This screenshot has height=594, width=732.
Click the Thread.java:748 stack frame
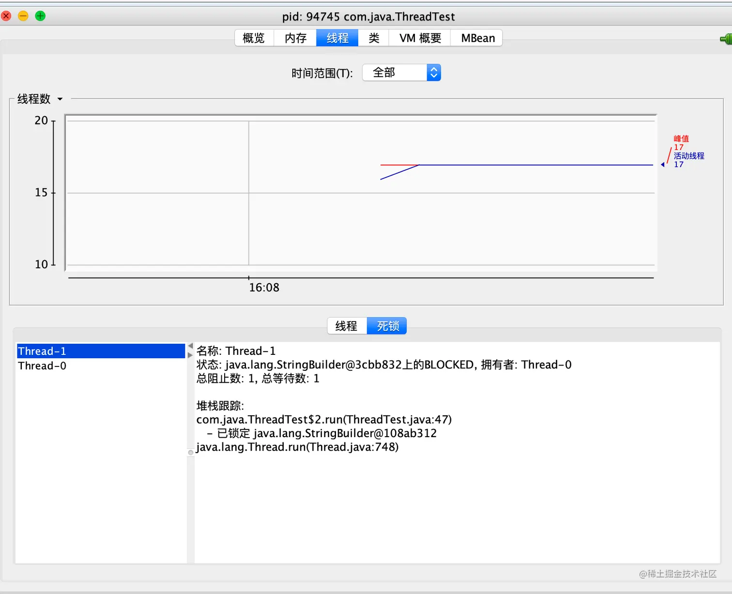[297, 447]
